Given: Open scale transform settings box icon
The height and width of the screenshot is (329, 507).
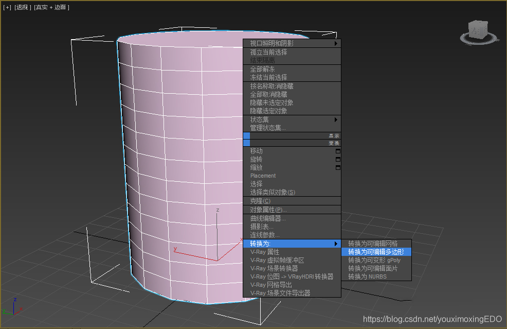Looking at the screenshot, I should (x=338, y=168).
